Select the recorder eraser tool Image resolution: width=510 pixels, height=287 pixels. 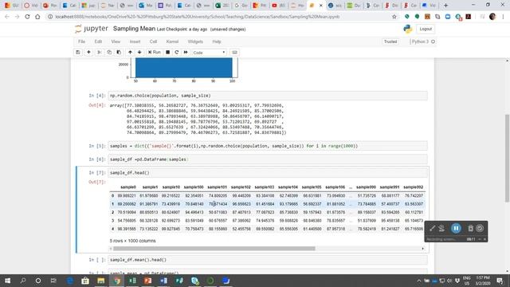tap(441, 229)
